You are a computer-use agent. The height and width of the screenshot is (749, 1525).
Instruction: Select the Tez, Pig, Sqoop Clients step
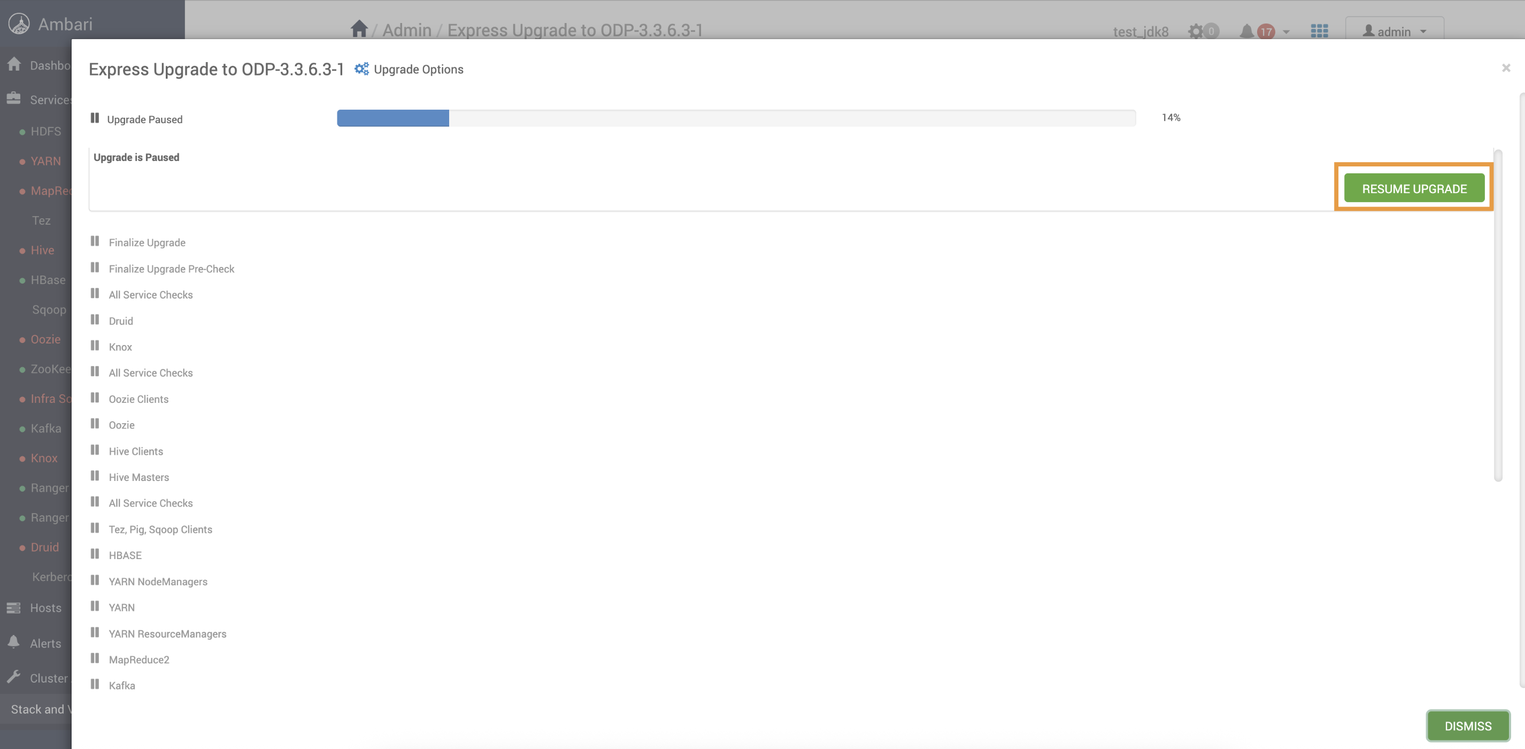tap(160, 529)
